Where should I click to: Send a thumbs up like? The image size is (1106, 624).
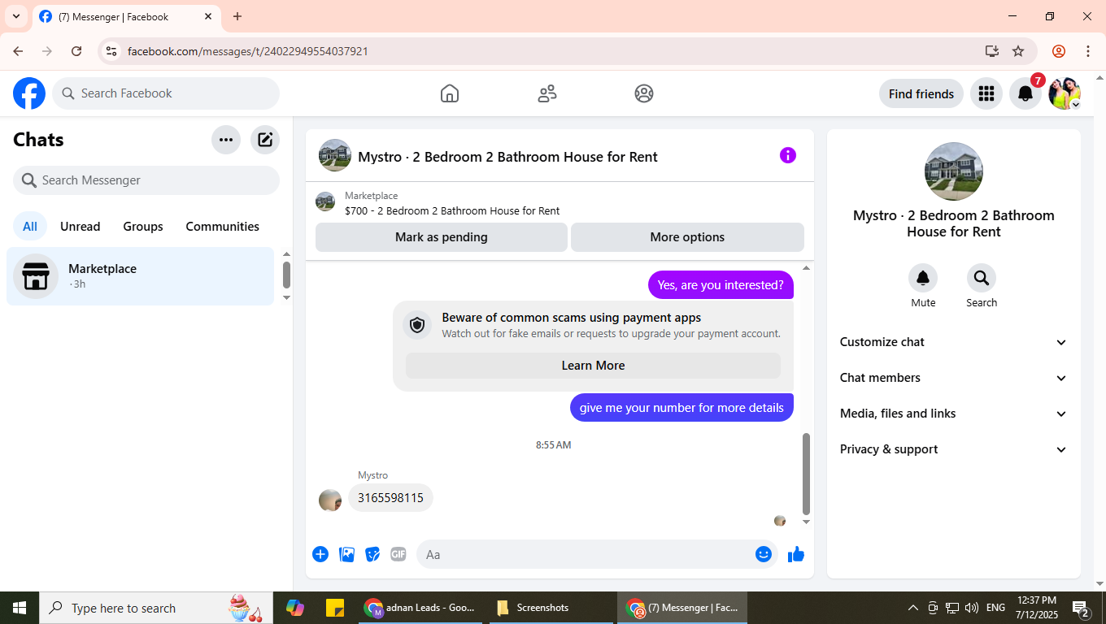[x=796, y=554]
